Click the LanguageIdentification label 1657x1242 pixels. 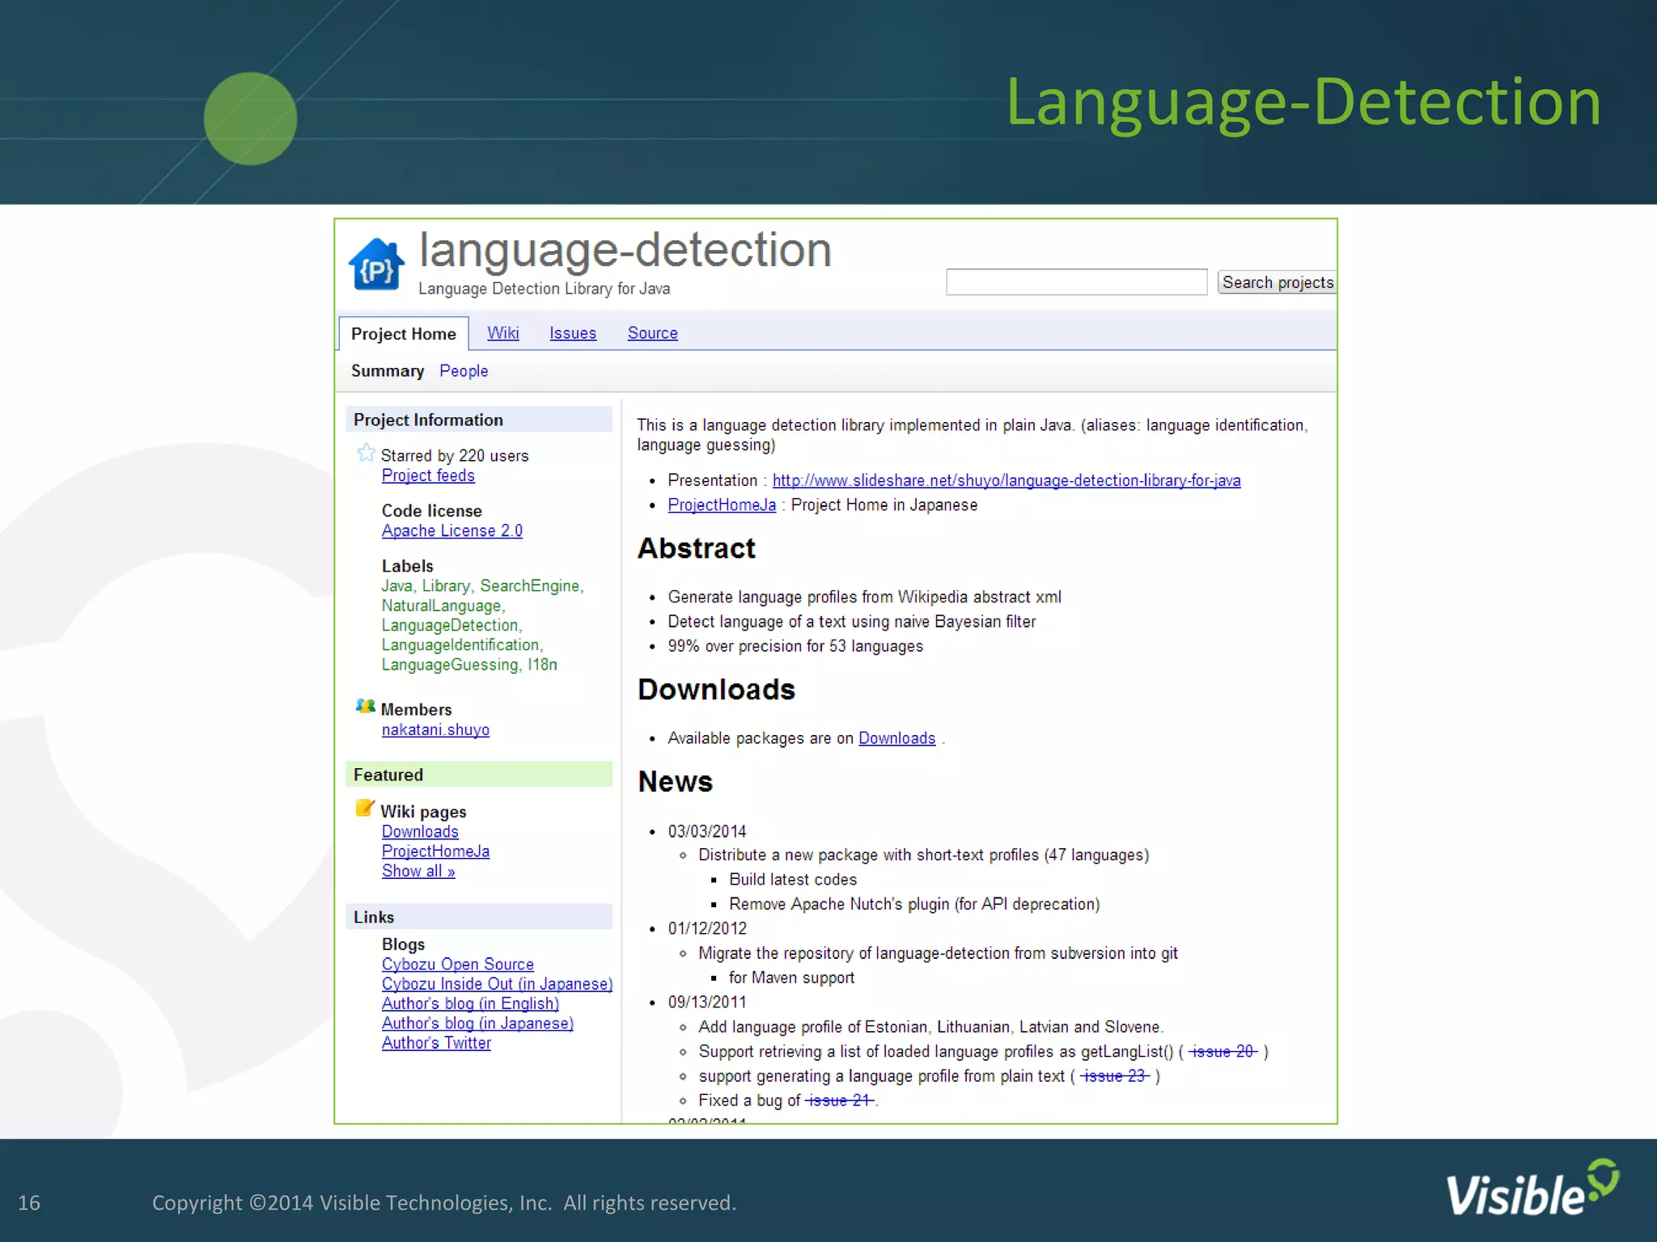(x=460, y=644)
